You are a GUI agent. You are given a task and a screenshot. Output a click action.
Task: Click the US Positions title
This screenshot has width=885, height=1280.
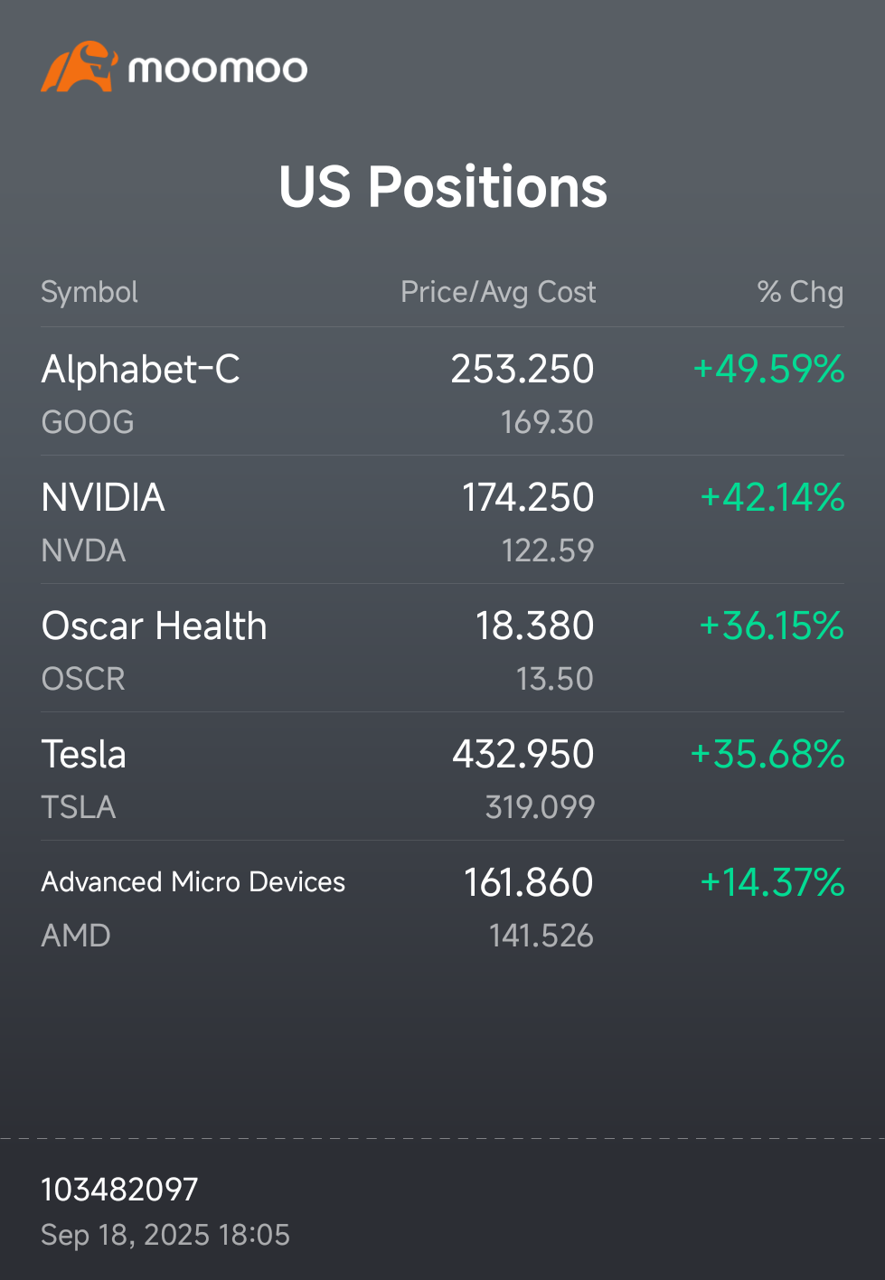coord(442,186)
